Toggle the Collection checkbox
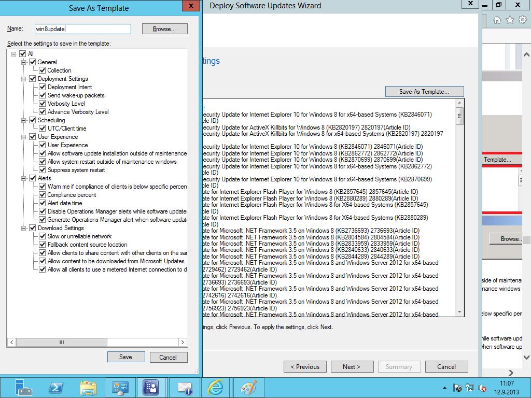The height and width of the screenshot is (398, 531). (43, 70)
